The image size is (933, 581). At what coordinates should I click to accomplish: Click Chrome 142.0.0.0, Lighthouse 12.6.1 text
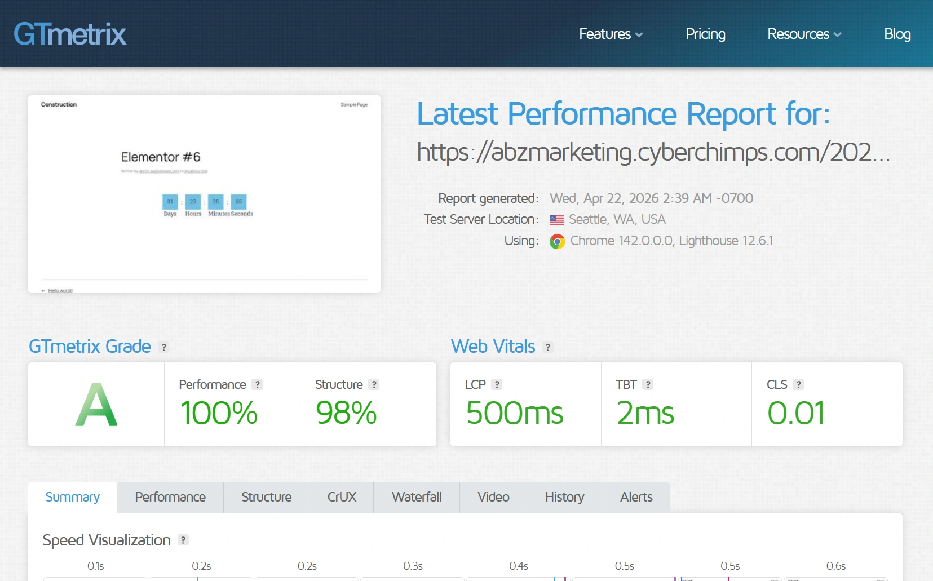point(671,241)
